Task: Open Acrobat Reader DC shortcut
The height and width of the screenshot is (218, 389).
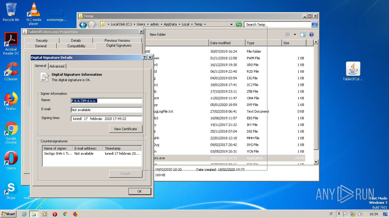Action: 11,44
